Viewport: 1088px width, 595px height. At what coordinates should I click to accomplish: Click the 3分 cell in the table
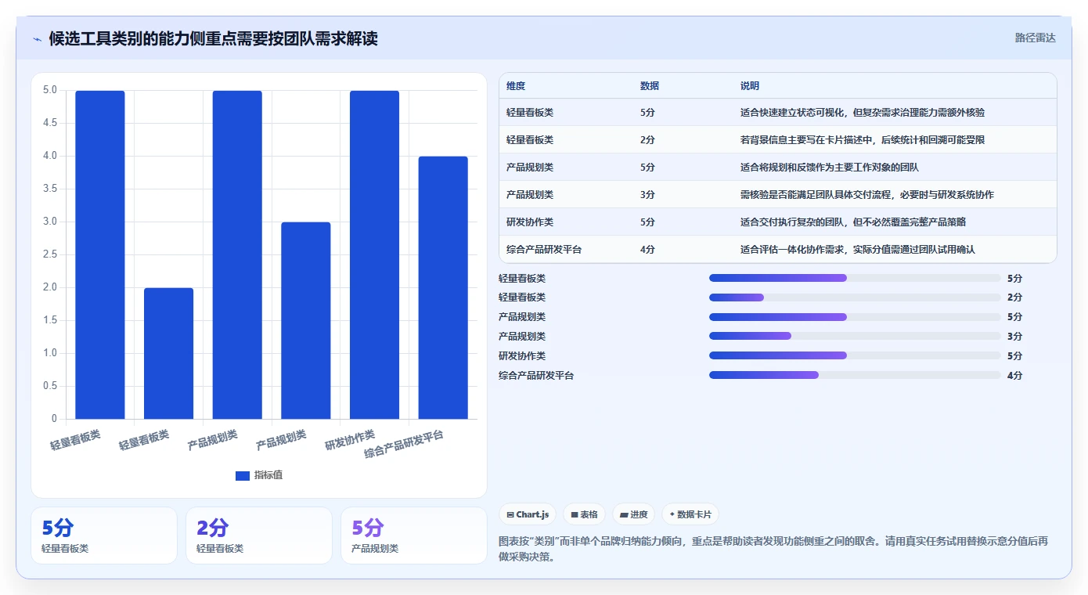647,194
